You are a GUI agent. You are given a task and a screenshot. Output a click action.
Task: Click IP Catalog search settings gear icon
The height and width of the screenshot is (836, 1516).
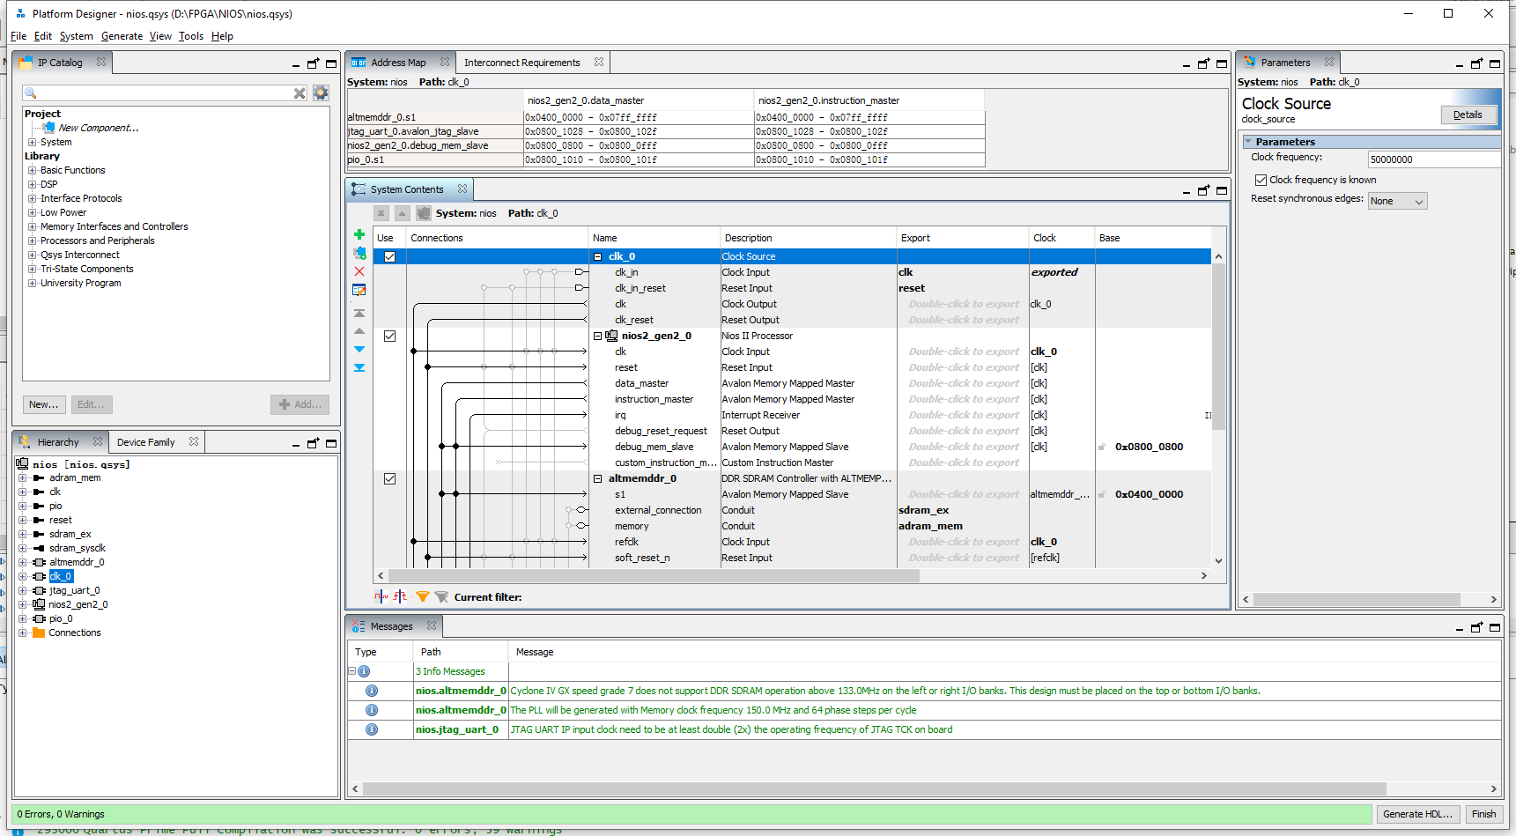(x=321, y=92)
